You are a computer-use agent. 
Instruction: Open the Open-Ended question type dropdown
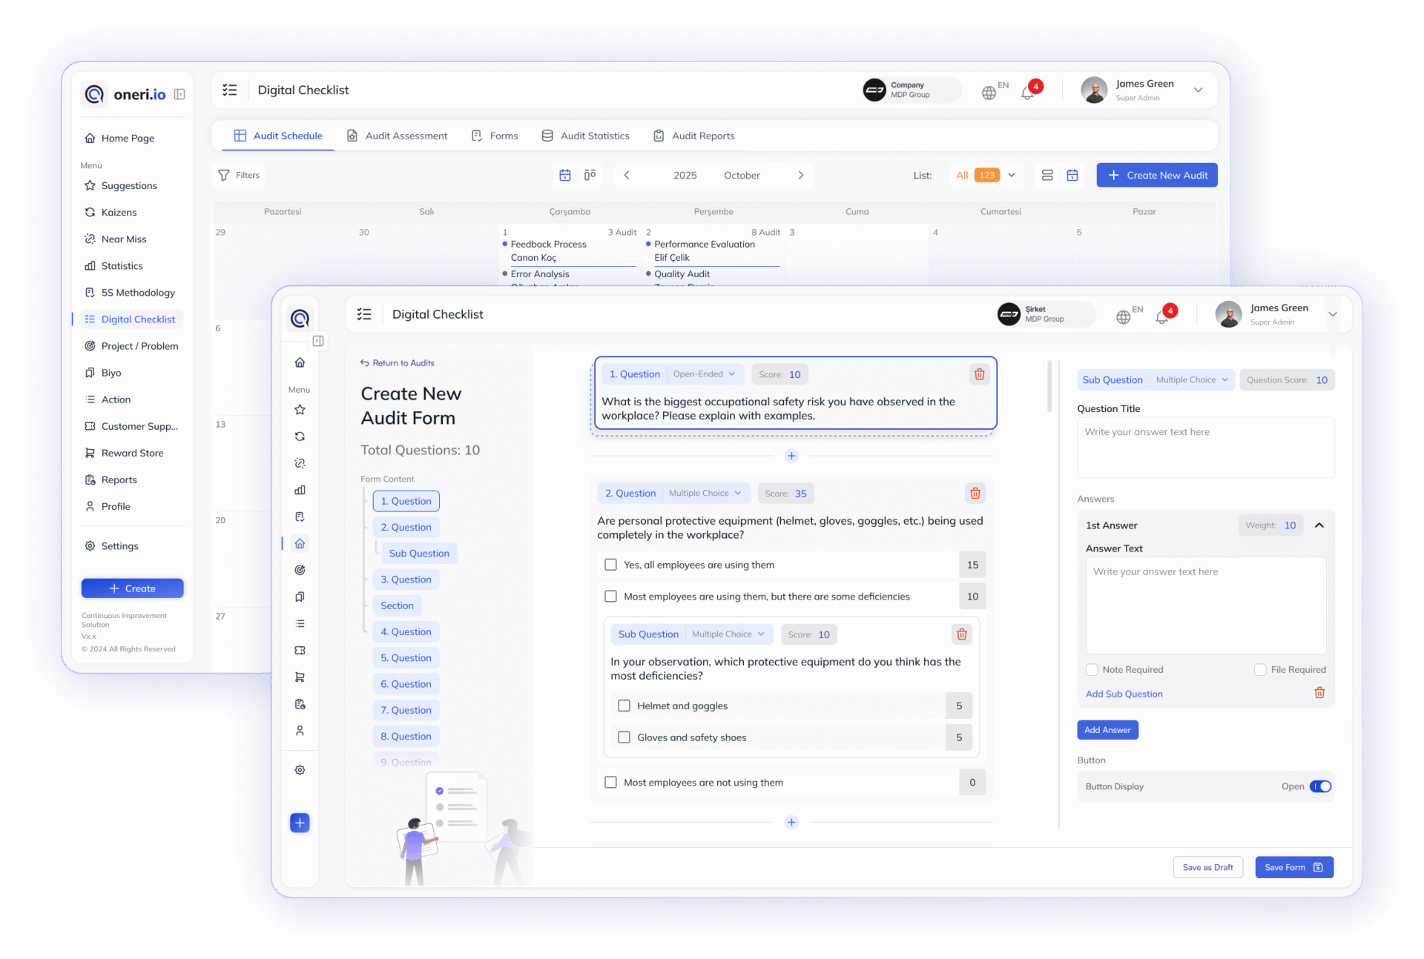click(x=703, y=374)
